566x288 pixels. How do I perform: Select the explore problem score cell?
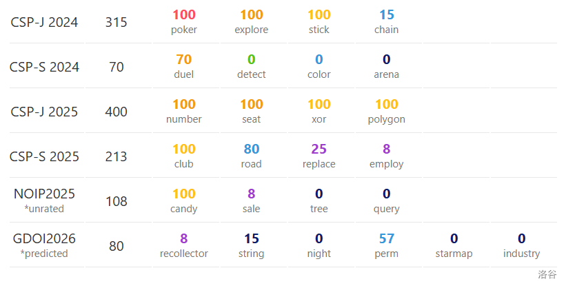pos(252,21)
